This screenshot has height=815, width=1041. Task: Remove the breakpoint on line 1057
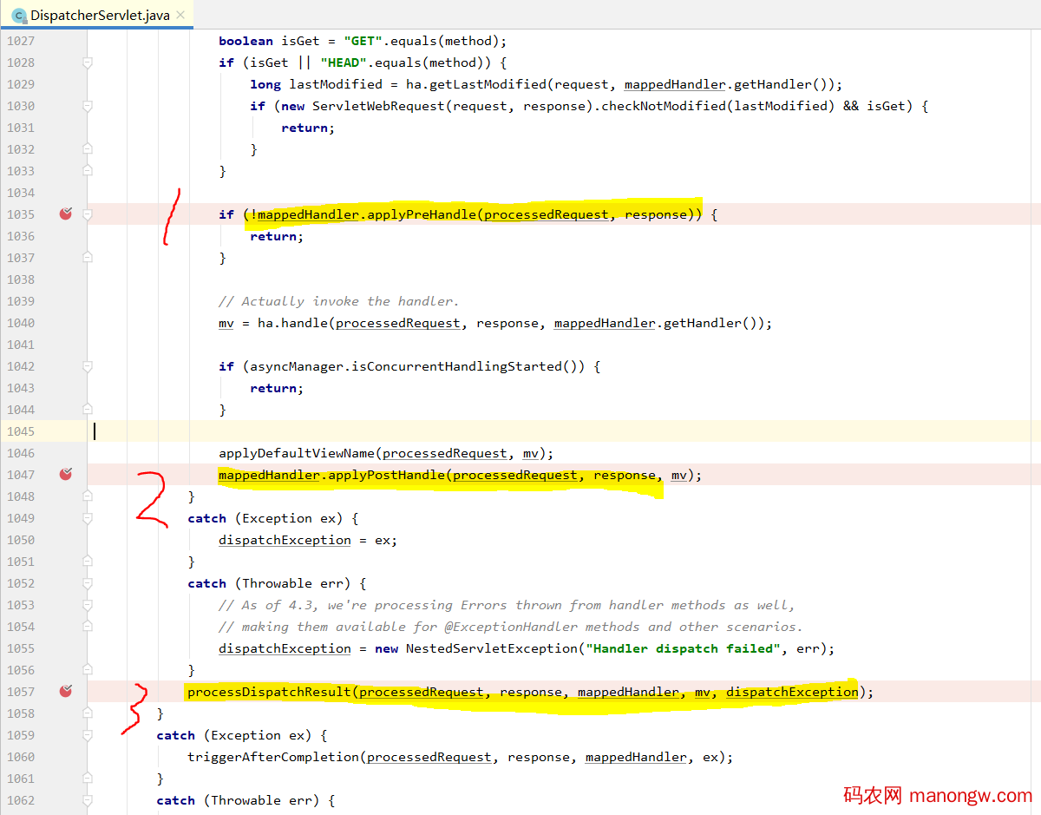tap(65, 691)
